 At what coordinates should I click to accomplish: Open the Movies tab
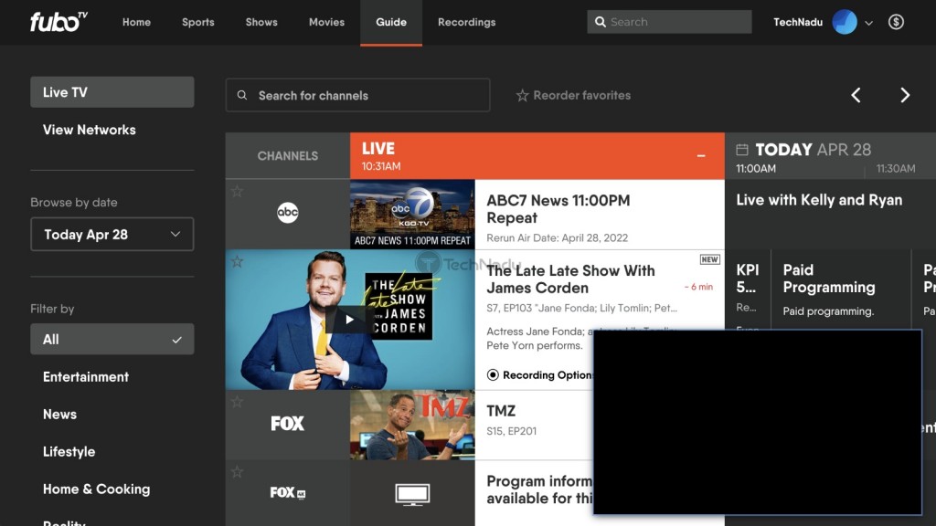pyautogui.click(x=326, y=22)
